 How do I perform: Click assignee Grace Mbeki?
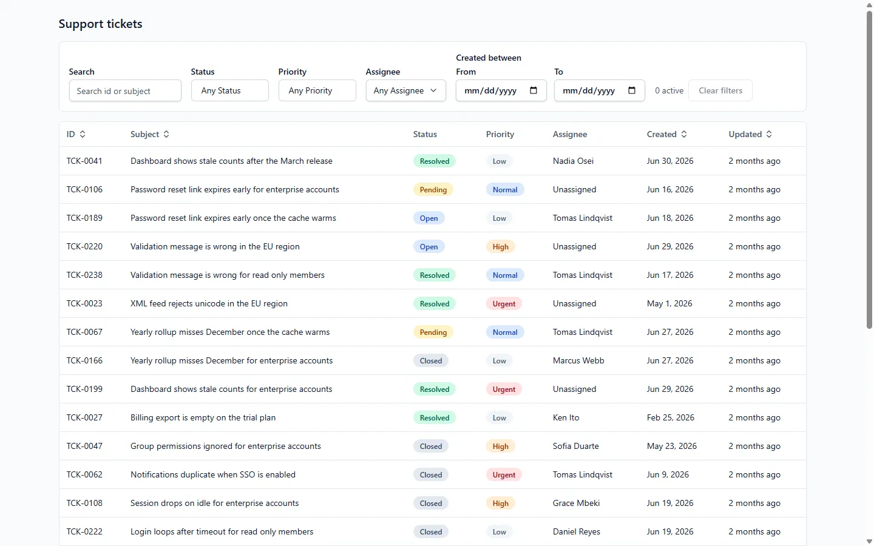[x=576, y=503]
